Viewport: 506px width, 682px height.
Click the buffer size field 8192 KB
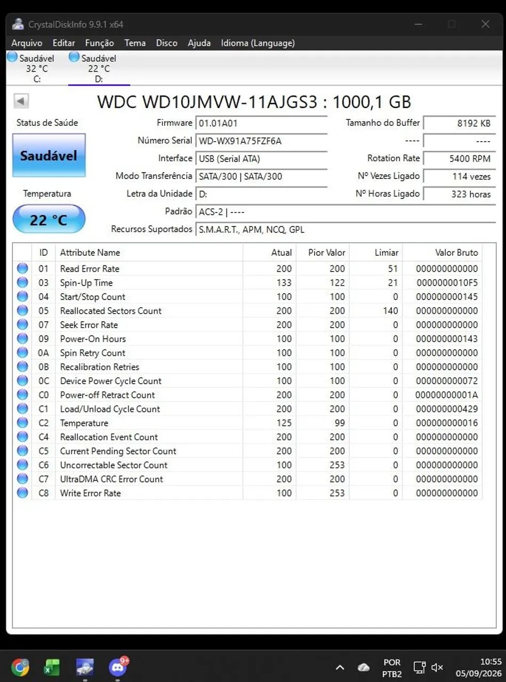point(460,123)
